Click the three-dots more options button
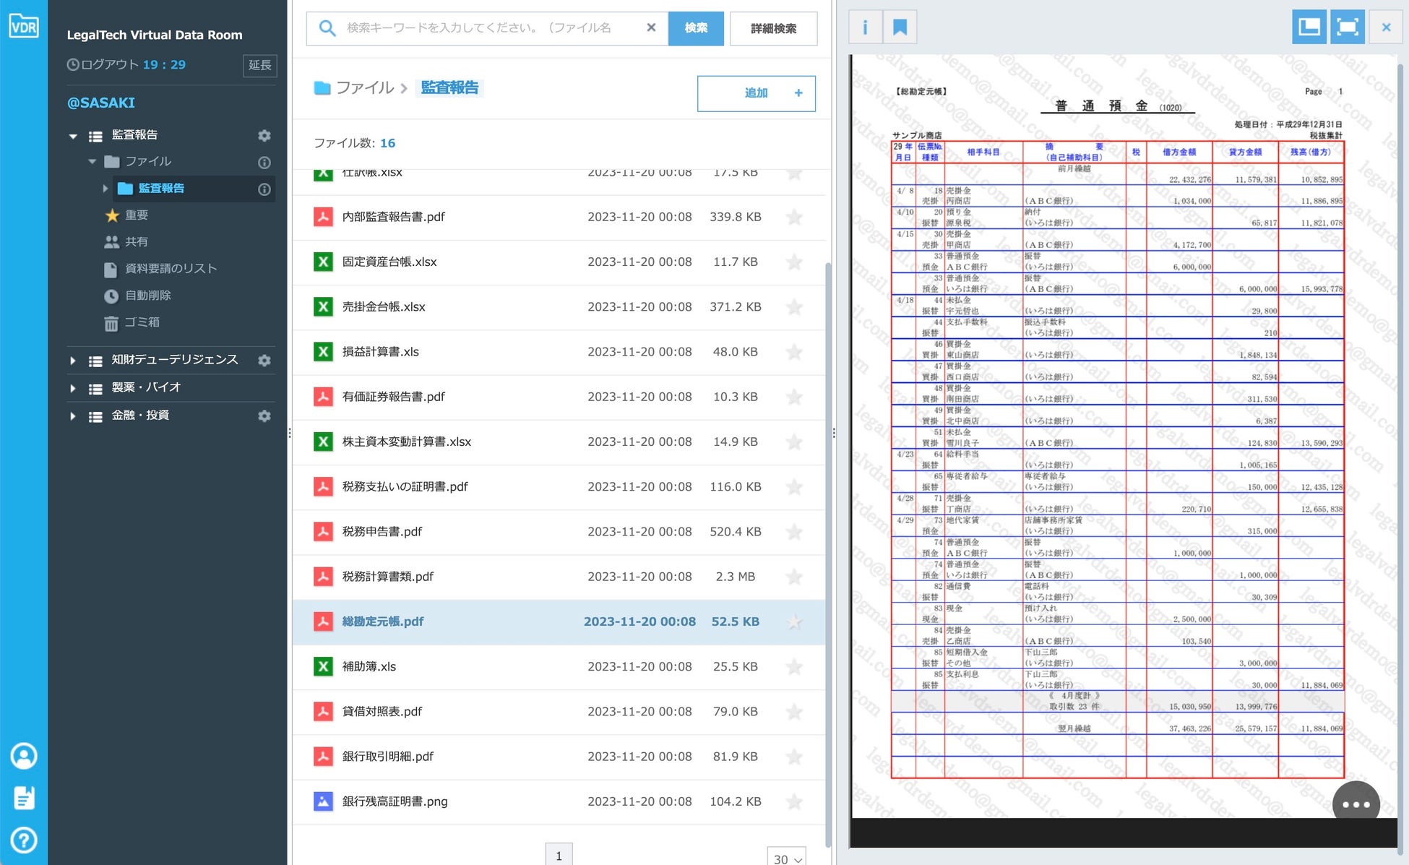The height and width of the screenshot is (865, 1409). click(1356, 804)
